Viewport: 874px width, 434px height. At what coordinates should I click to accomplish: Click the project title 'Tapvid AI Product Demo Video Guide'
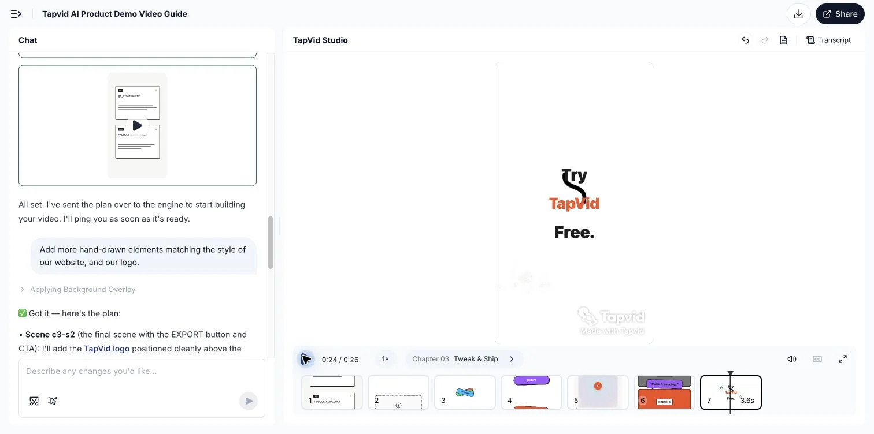[114, 14]
